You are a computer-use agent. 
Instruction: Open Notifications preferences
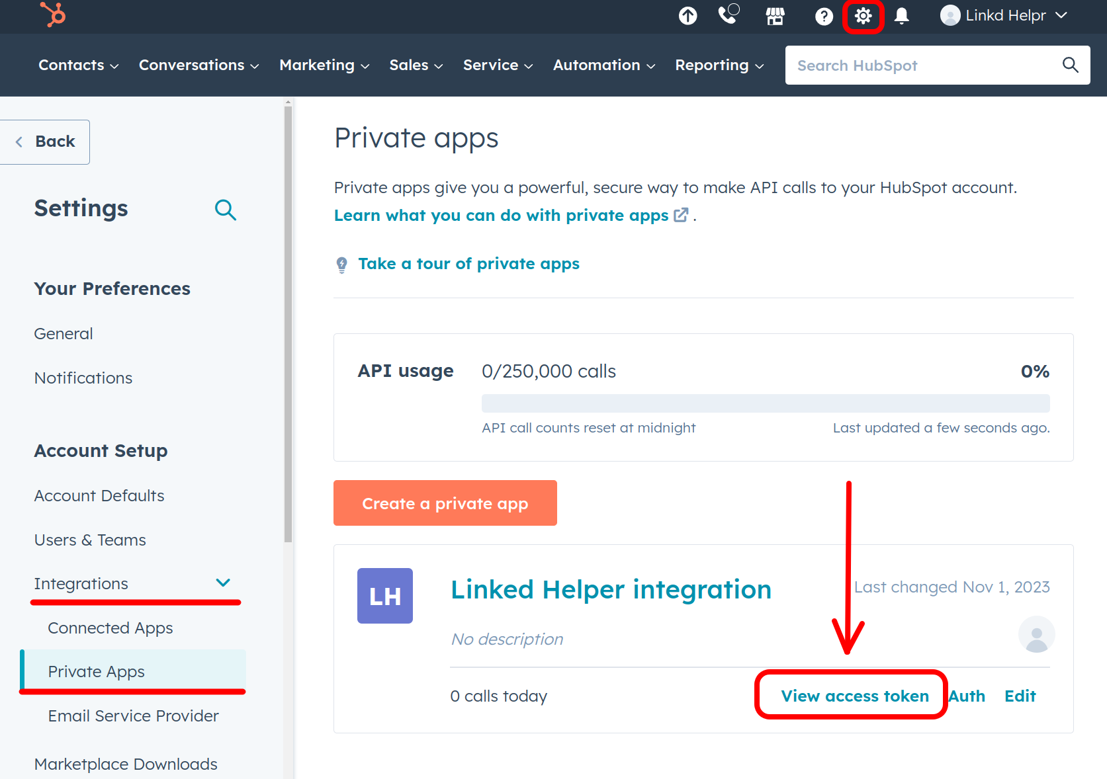pos(83,378)
